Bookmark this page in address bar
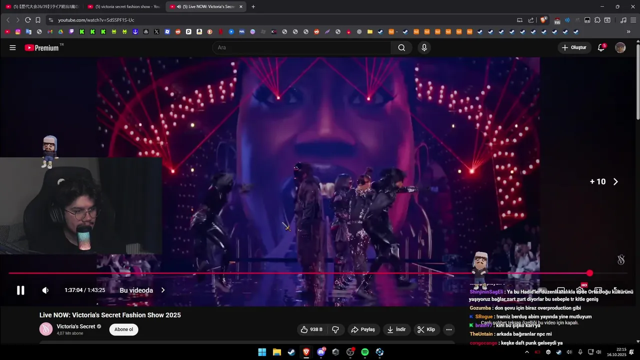 click(38, 20)
